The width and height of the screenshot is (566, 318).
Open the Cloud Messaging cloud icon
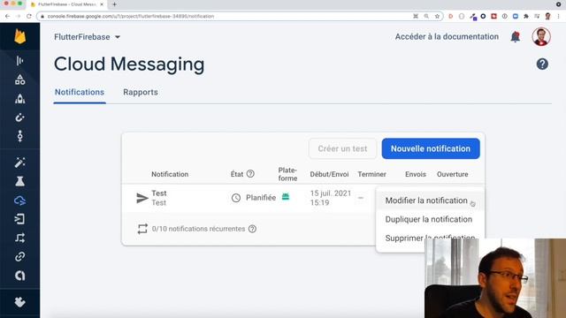pos(19,201)
